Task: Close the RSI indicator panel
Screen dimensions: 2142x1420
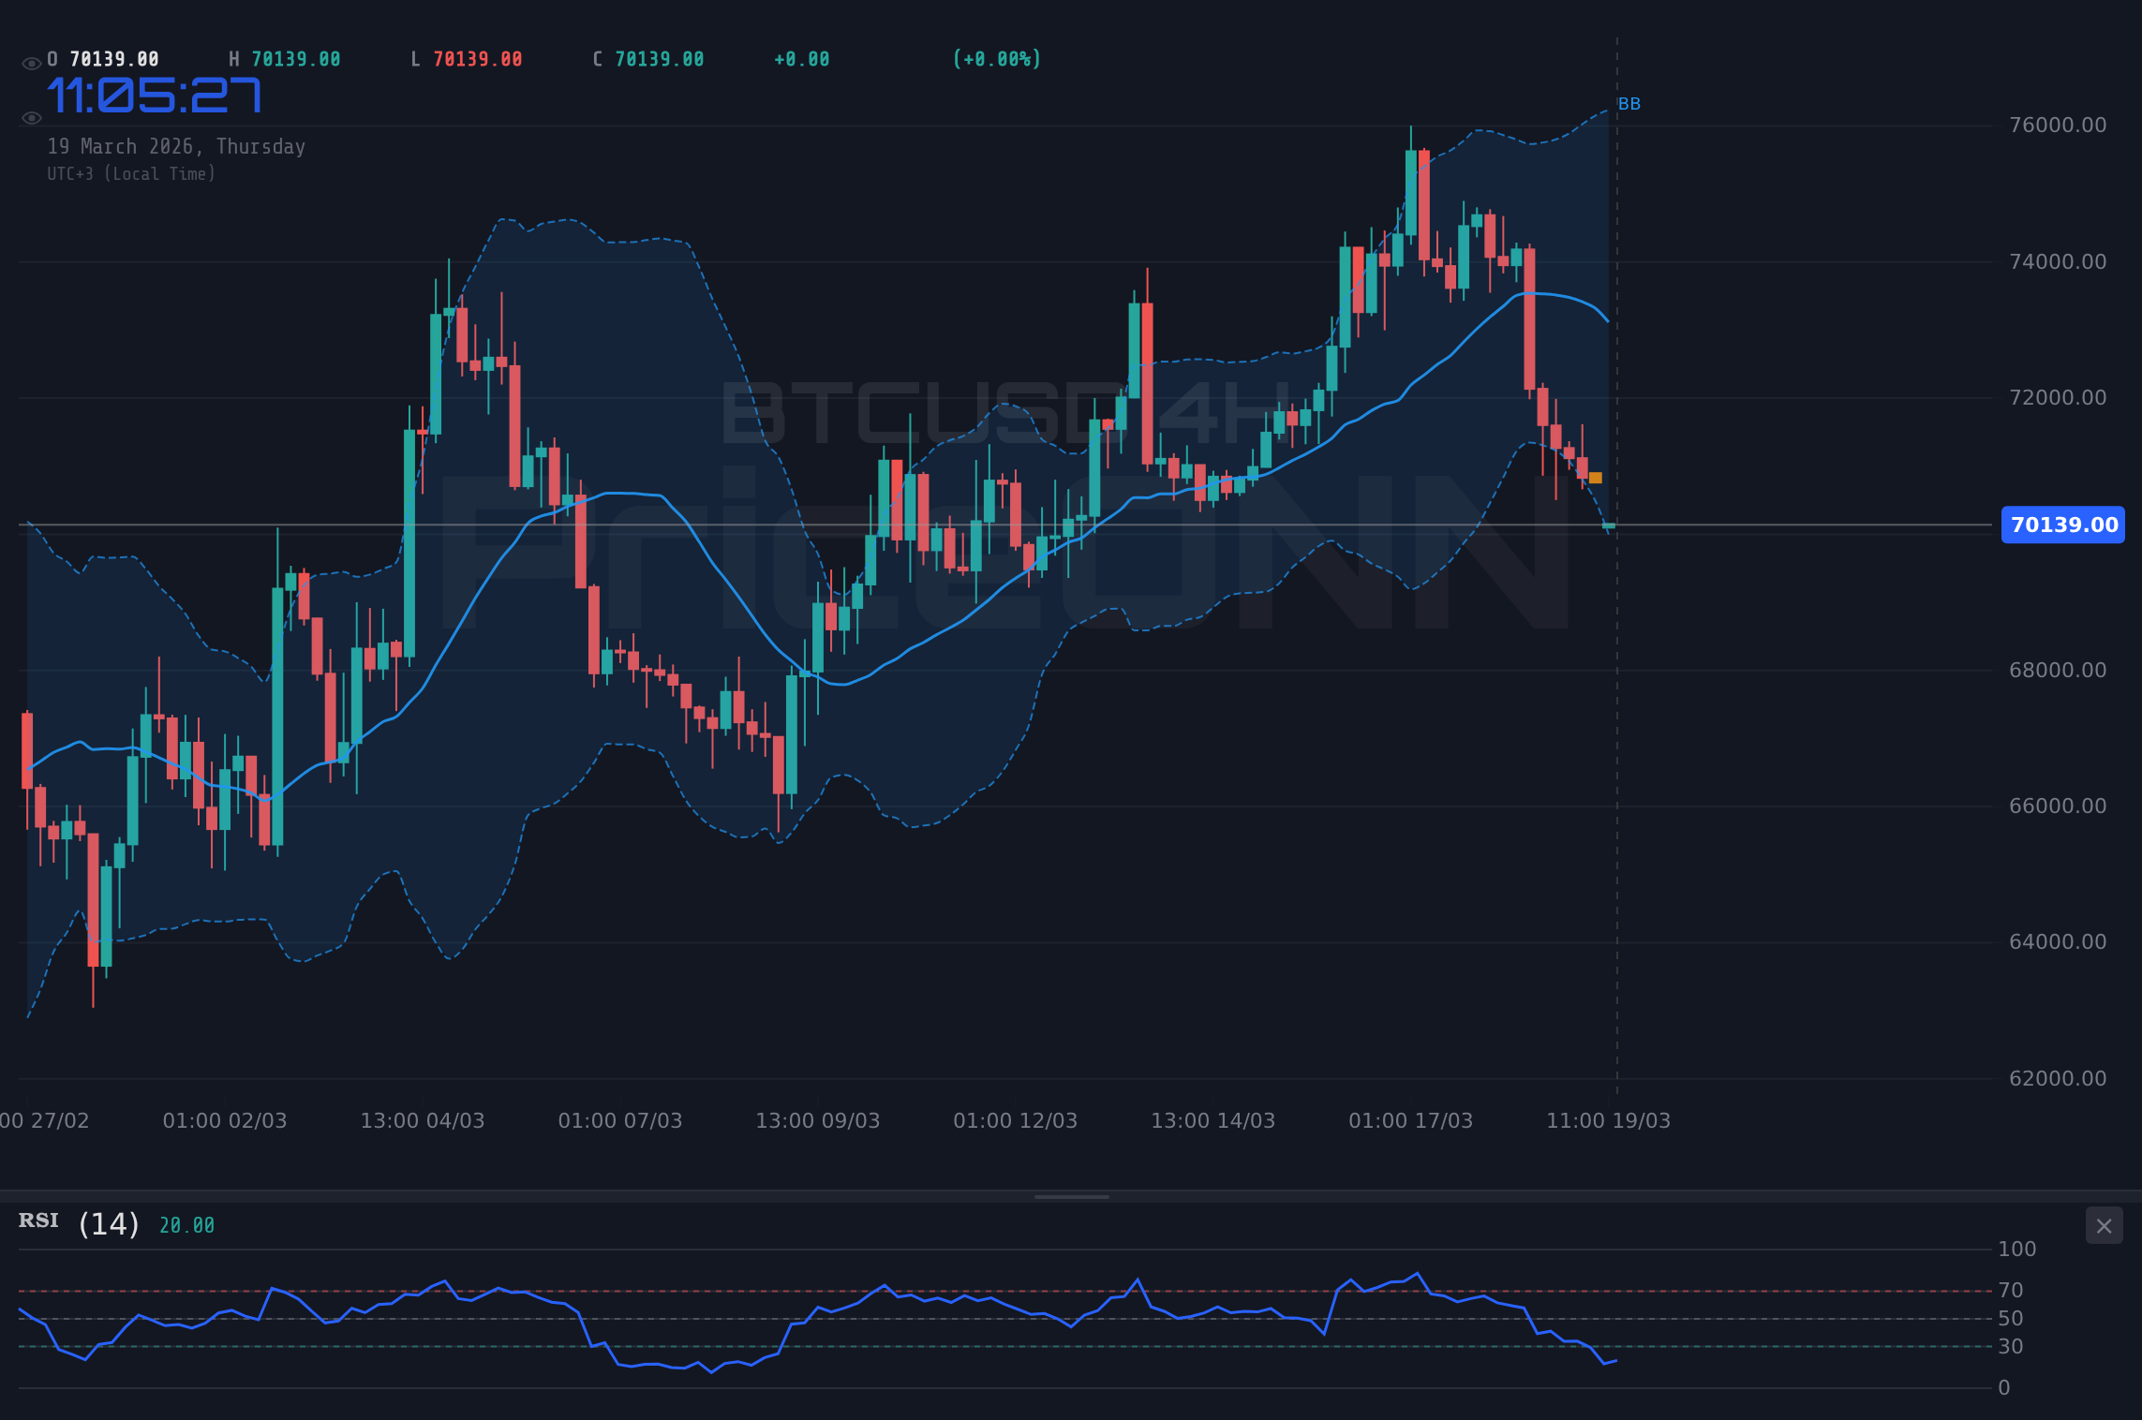Action: pyautogui.click(x=2104, y=1226)
